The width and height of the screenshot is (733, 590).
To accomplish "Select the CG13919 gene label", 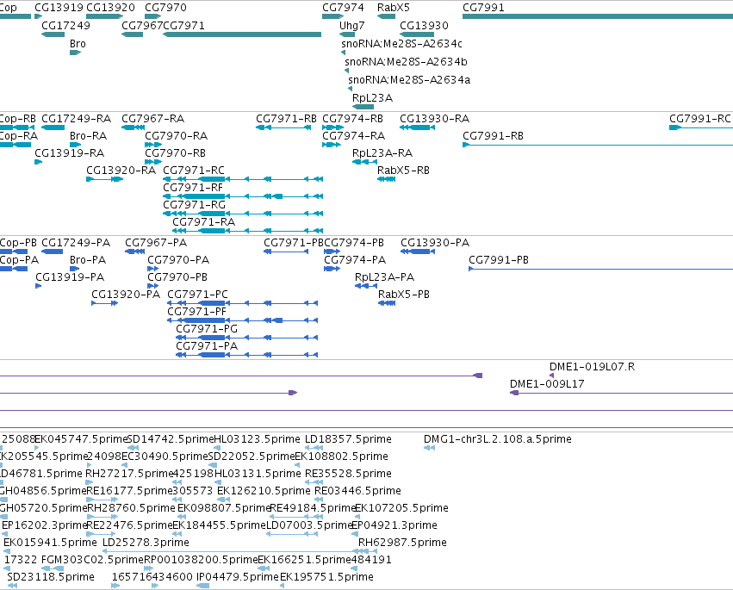I will pyautogui.click(x=59, y=8).
